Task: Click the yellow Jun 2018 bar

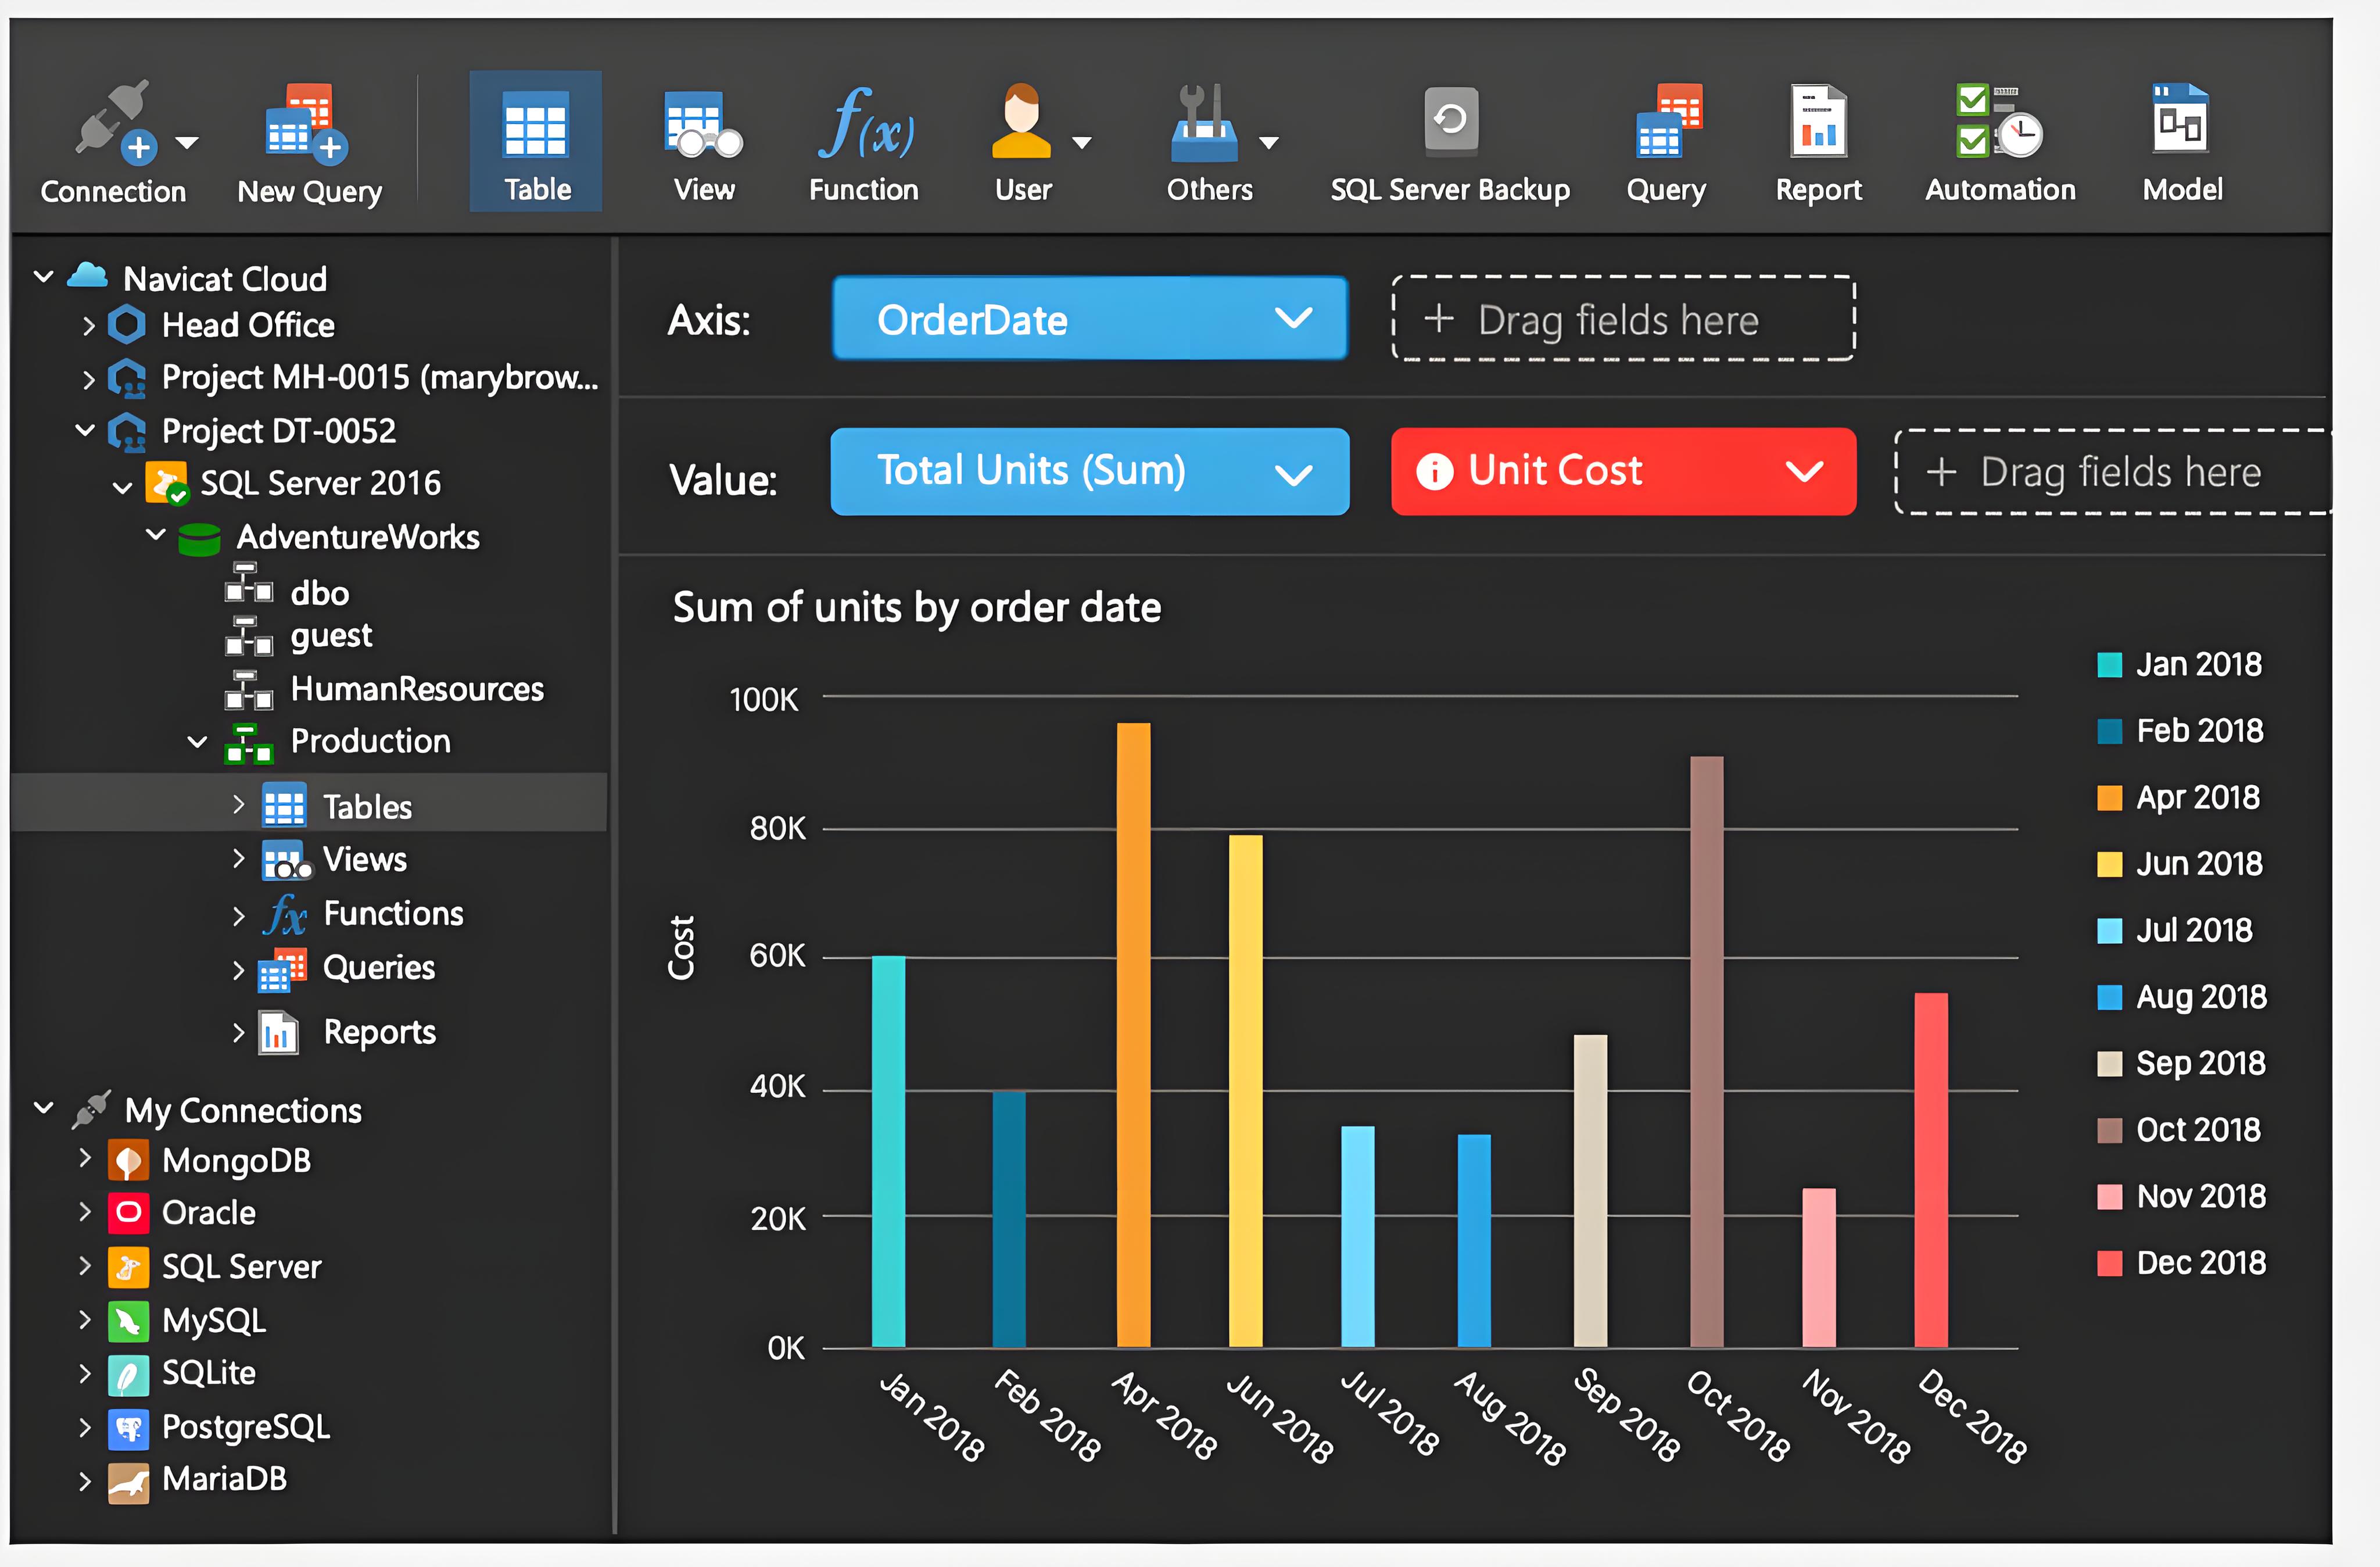Action: point(1245,1091)
